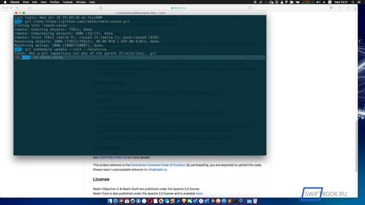Image resolution: width=365 pixels, height=205 pixels.
Task: Open the Apple menu
Action: click(5, 2)
